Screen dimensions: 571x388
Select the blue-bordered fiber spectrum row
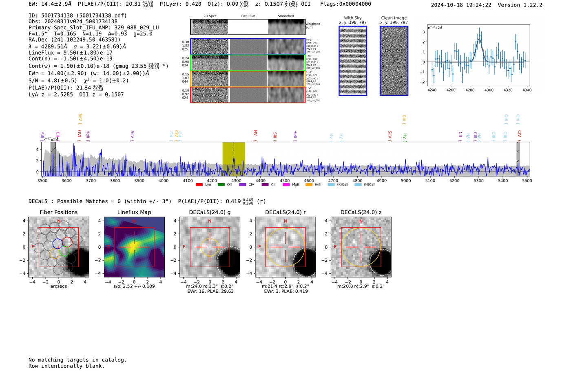click(x=248, y=46)
